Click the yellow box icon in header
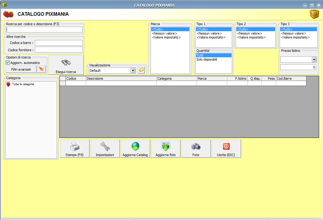The width and height of the screenshot is (323, 220). [314, 14]
